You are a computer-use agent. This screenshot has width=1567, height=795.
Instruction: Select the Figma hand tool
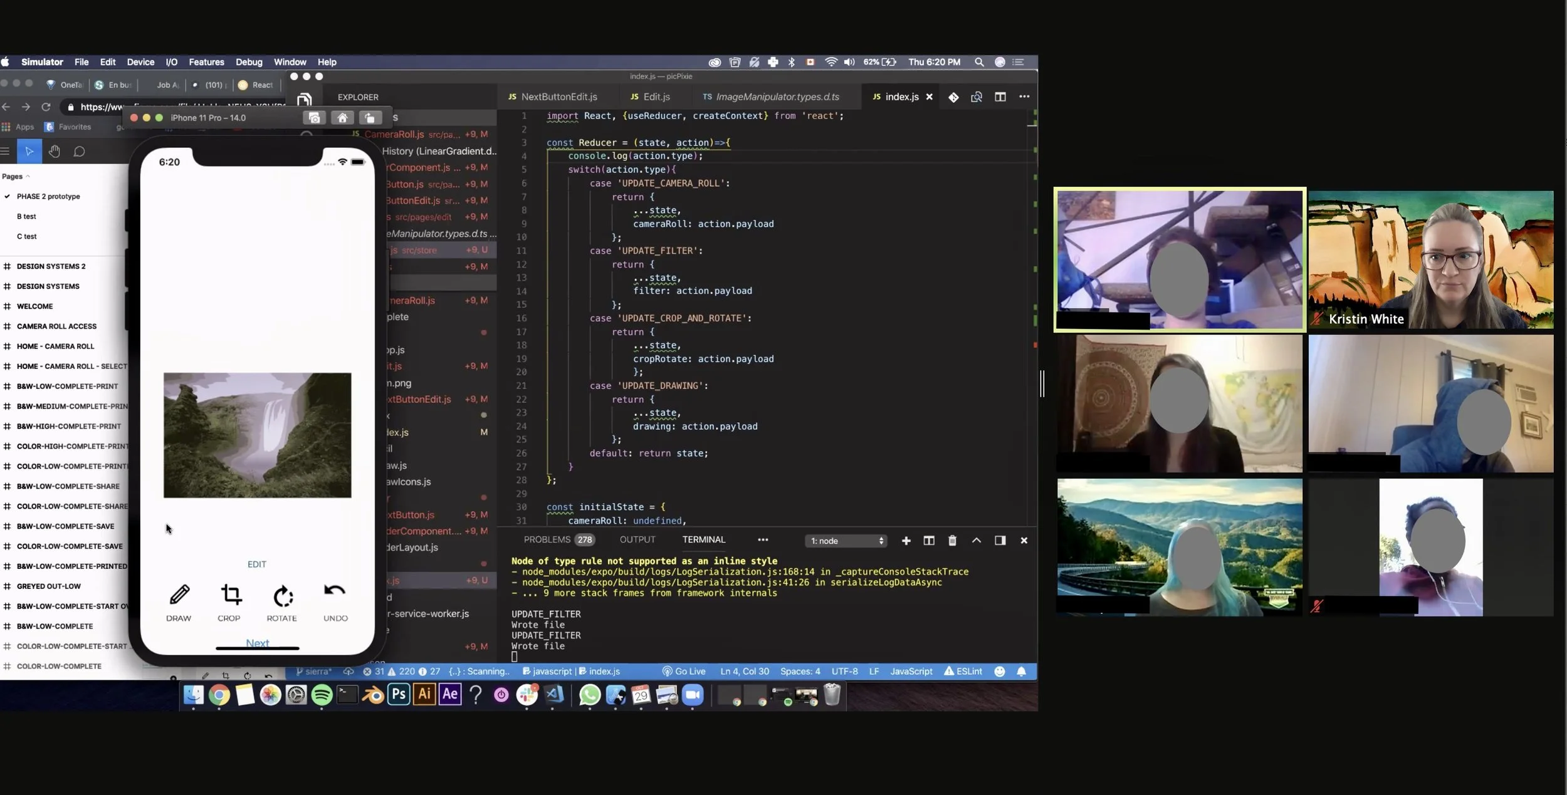[55, 152]
